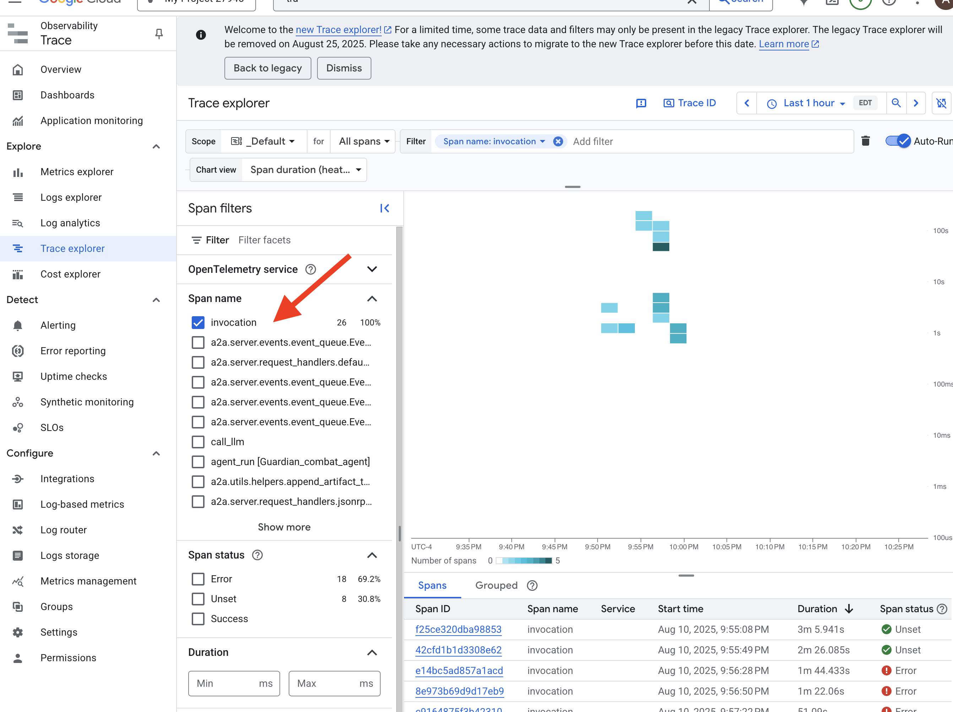Click the auto-refresh off icon
The image size is (953, 712).
(x=941, y=103)
